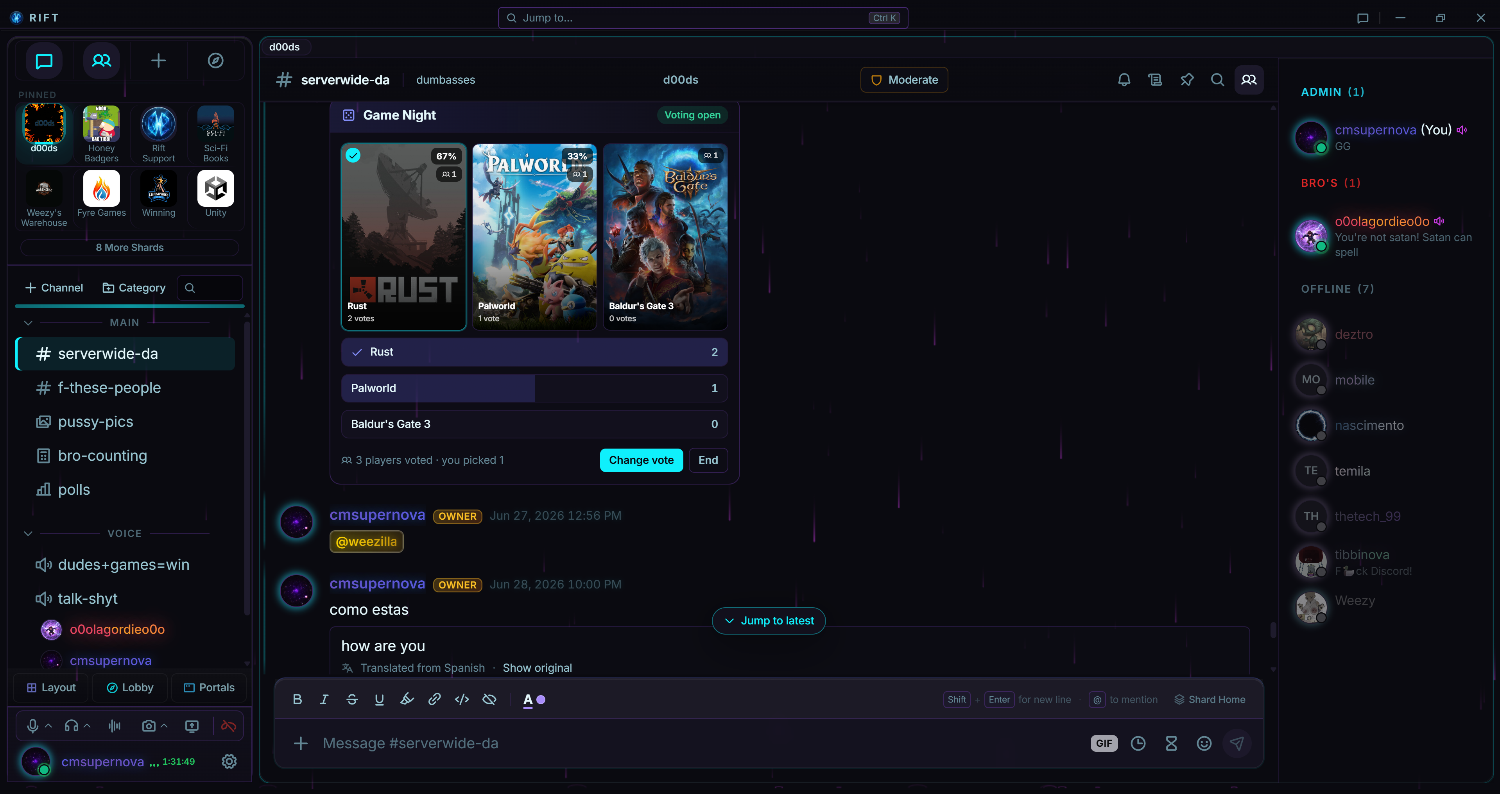Apply italic formatting
Image resolution: width=1500 pixels, height=794 pixels.
click(x=324, y=699)
